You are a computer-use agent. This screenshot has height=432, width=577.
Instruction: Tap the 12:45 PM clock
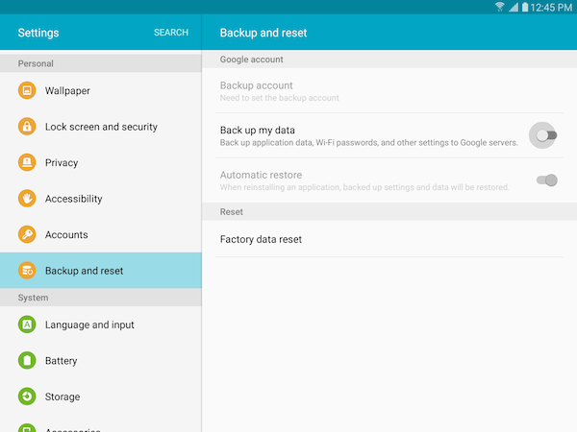point(551,8)
